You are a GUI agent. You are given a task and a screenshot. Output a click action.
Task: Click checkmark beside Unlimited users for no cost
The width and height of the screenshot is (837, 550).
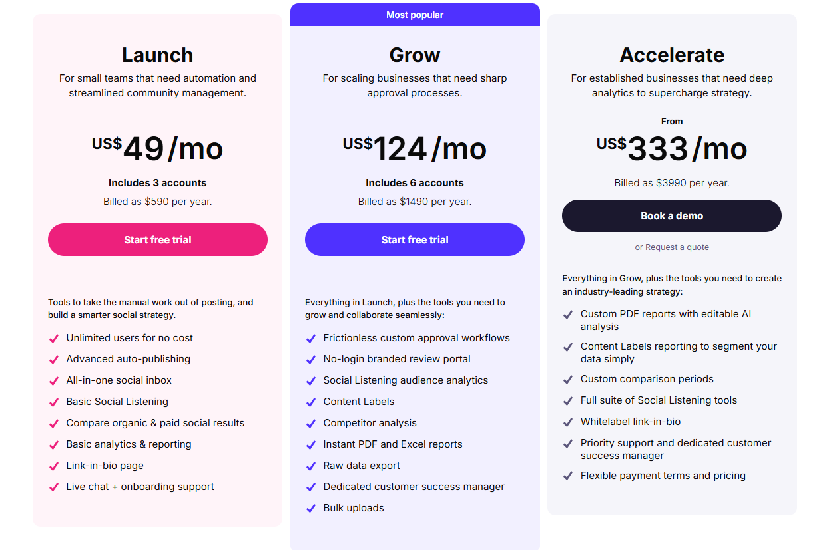pyautogui.click(x=54, y=339)
